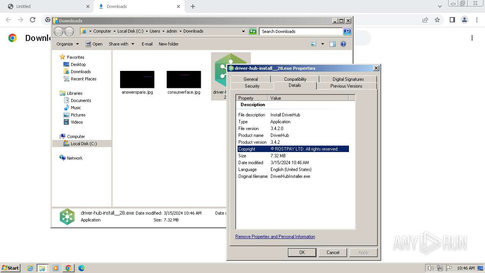This screenshot has height=273, width=485.
Task: Select Favorites in navigation pane
Action: [x=75, y=57]
